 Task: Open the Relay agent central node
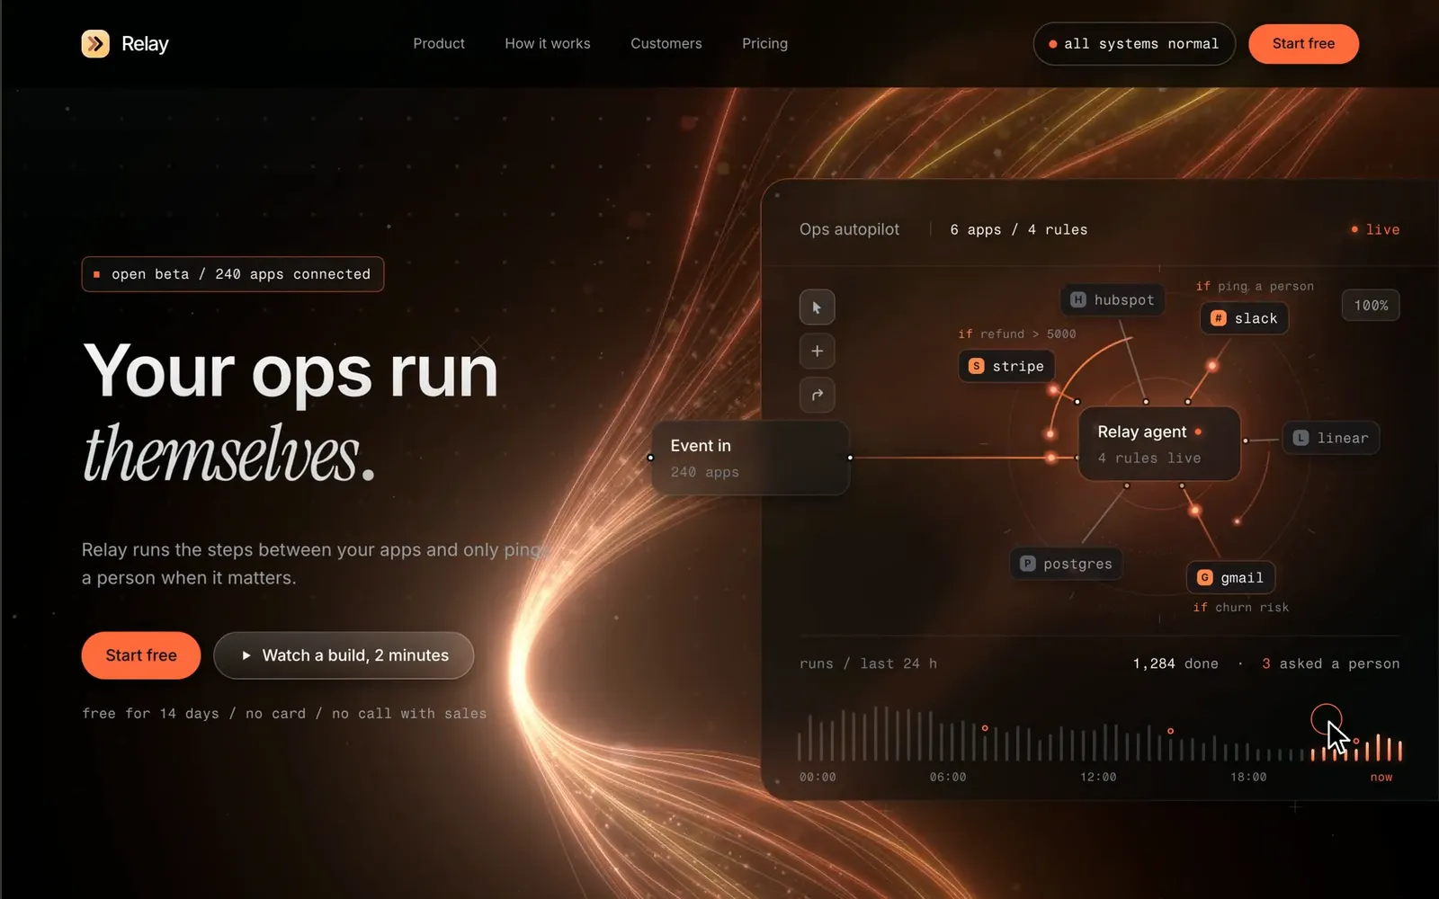tap(1159, 444)
